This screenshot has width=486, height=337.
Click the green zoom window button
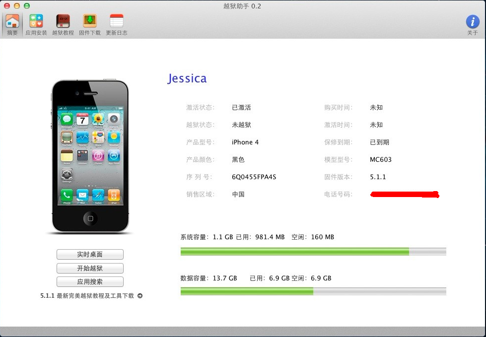[27, 6]
